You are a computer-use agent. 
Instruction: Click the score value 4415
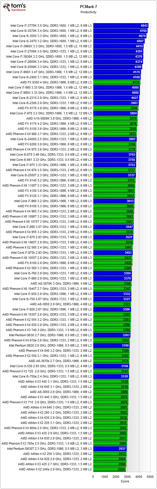click(139, 46)
